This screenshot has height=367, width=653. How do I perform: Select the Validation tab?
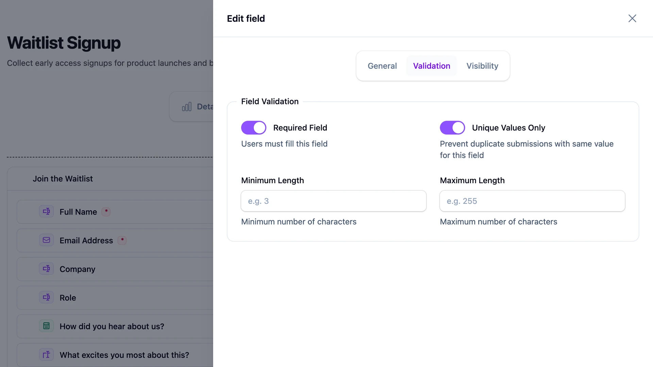point(431,66)
